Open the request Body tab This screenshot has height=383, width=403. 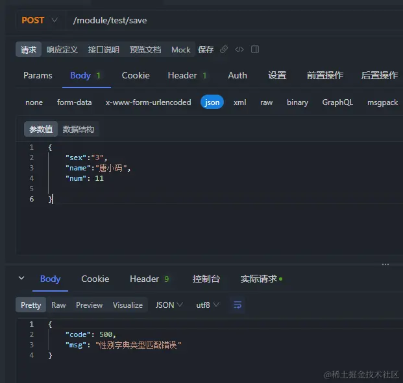[x=85, y=75]
